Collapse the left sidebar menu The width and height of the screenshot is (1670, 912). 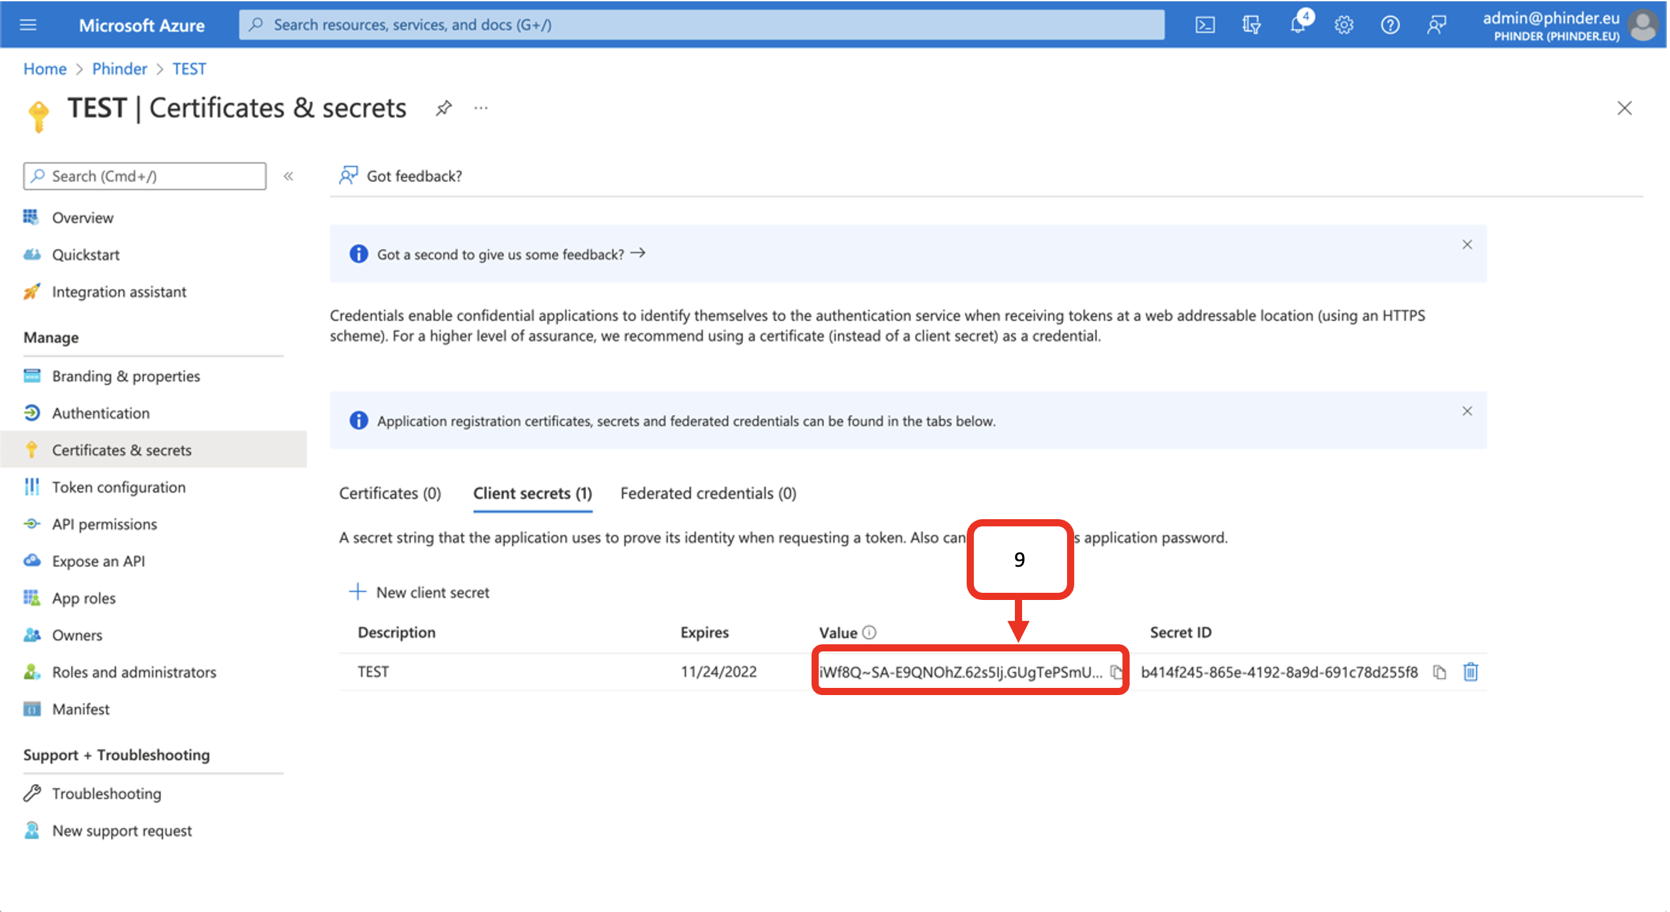288,176
